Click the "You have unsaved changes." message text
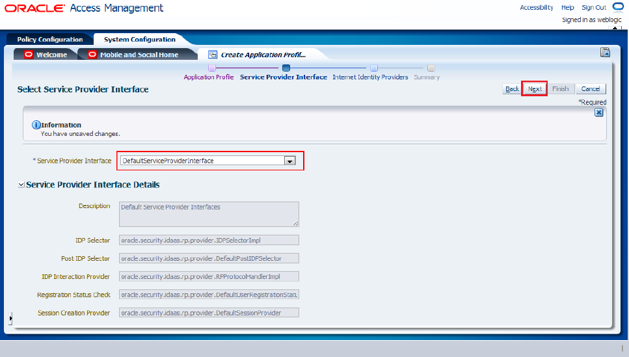This screenshot has width=629, height=357. point(80,133)
